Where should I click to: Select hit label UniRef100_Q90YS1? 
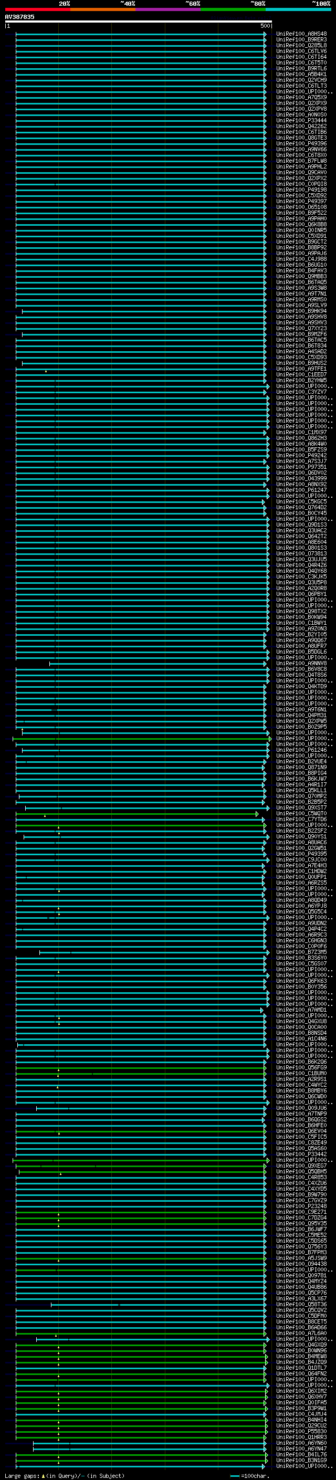pos(301,837)
